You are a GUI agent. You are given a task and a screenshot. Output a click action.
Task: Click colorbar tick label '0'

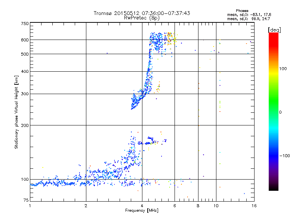click(x=280, y=112)
